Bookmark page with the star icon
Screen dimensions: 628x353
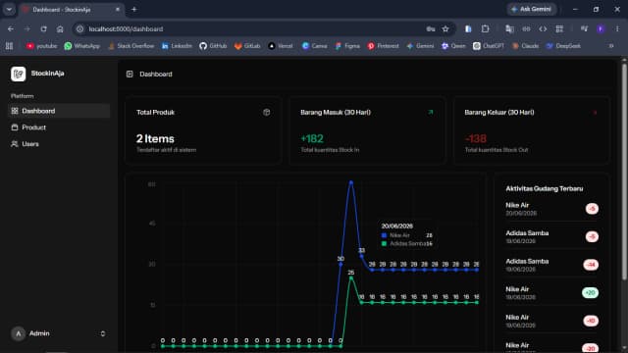[445, 28]
